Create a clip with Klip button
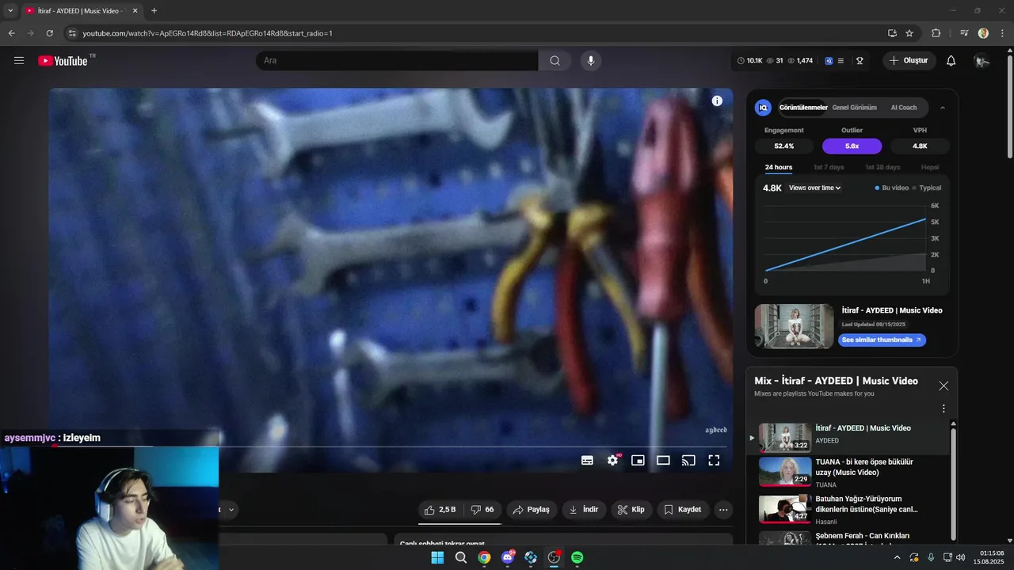 click(631, 510)
